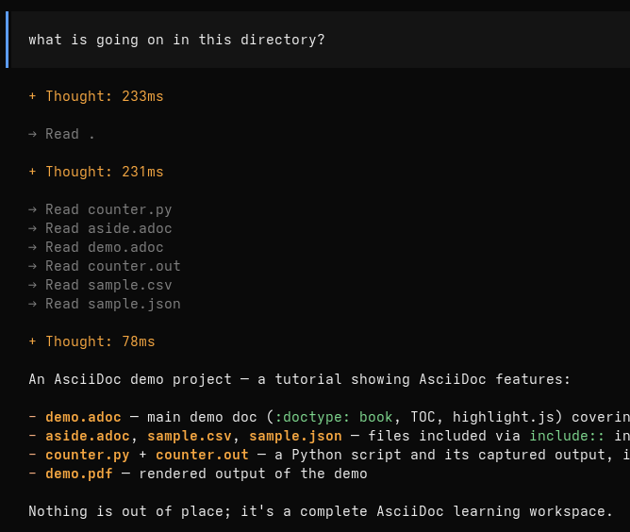Open the 'Read counter.out' tool call
Viewport: 630px width, 532px height.
coord(105,266)
